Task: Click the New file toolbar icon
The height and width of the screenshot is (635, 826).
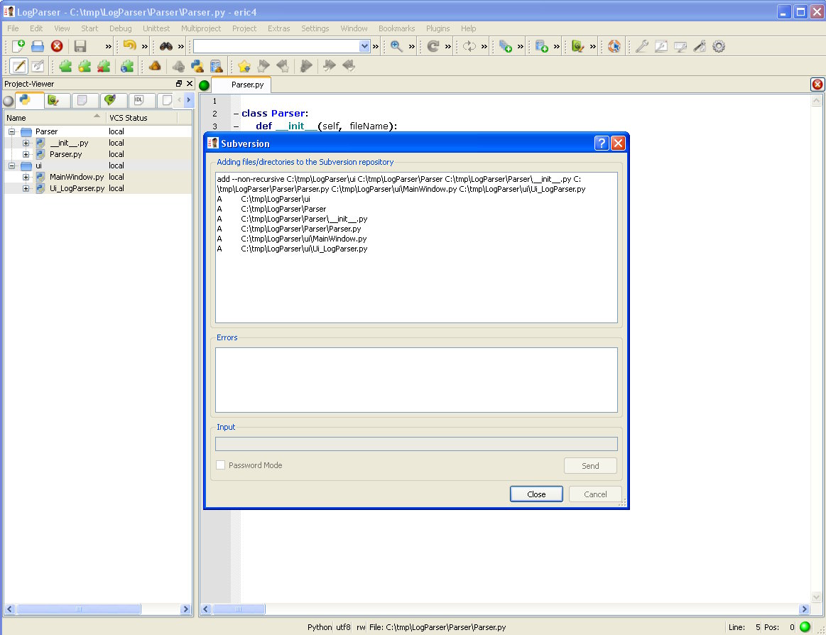Action: tap(18, 46)
